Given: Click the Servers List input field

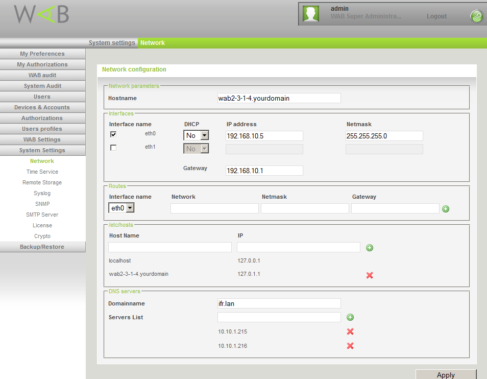Looking at the screenshot, I should pyautogui.click(x=279, y=317).
